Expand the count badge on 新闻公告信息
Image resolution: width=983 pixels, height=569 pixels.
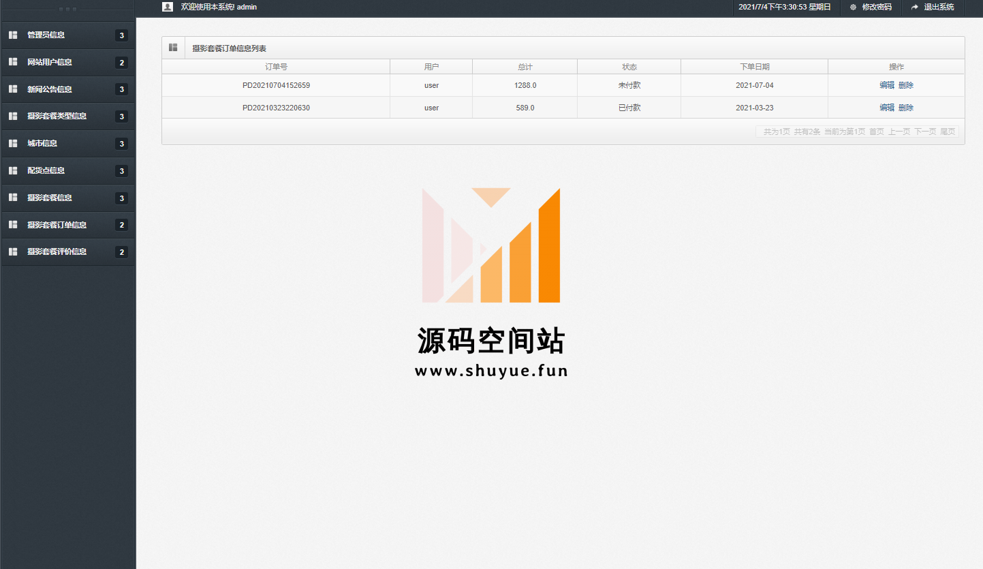[x=121, y=89]
